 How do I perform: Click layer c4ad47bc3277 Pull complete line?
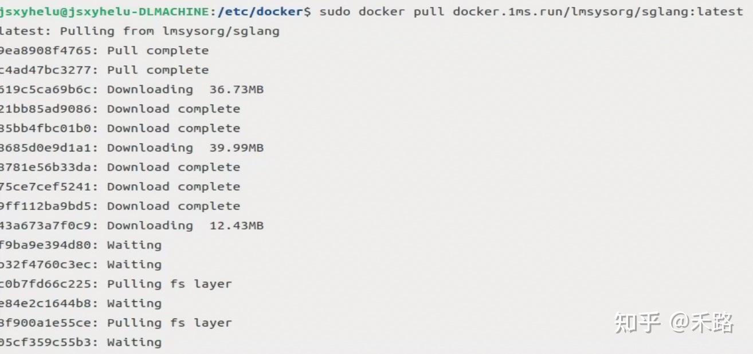click(x=104, y=70)
